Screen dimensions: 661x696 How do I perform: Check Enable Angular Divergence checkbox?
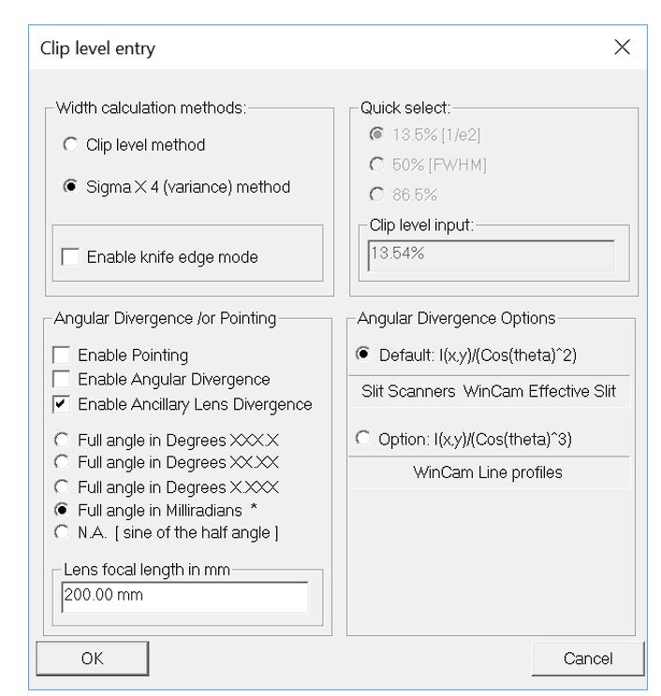coord(62,380)
